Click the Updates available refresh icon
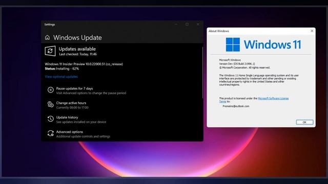The image size is (328, 184). coord(50,51)
